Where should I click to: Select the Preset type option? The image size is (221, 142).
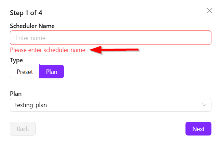(x=25, y=72)
